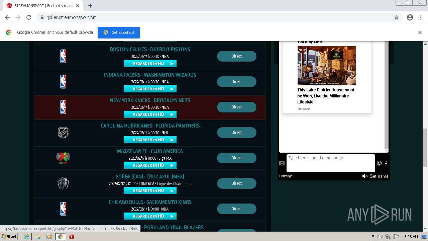This screenshot has width=428, height=241.
Task: Click NBA logo for Chicago Bulls match
Action: coord(63,209)
